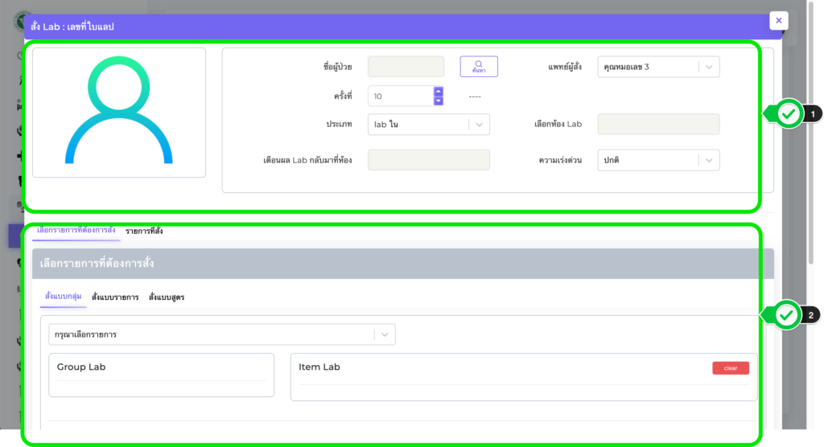
Task: Click the lab result alert room field
Action: (428, 160)
